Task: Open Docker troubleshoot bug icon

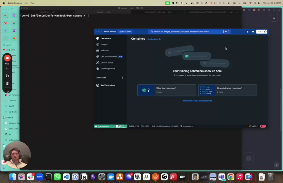Action: [247, 32]
